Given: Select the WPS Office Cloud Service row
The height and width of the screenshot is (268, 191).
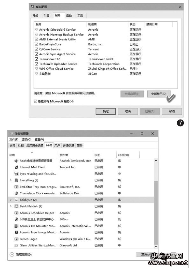Looking at the screenshot, I should coord(106,69).
